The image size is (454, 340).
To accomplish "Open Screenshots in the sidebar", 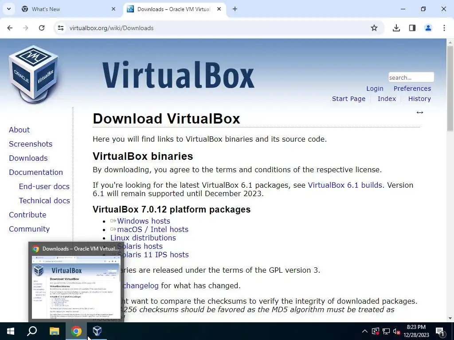I will coord(31,144).
